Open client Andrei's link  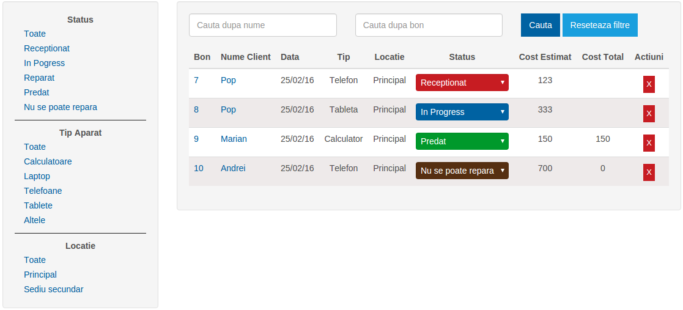click(x=233, y=168)
